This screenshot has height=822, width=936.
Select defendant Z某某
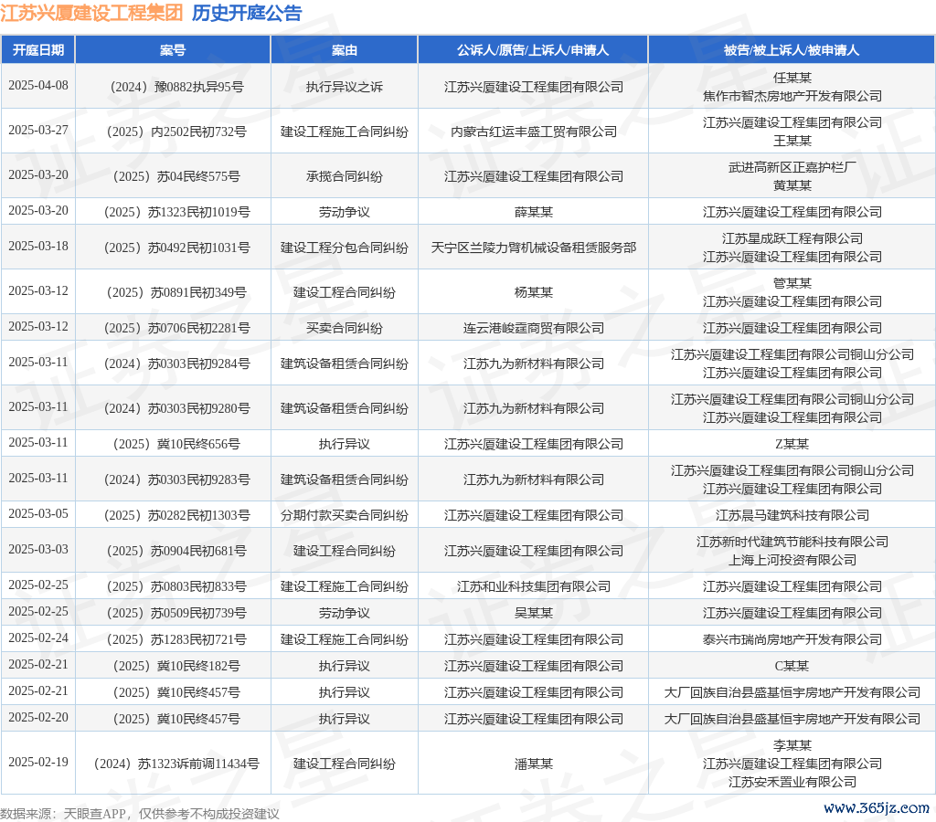tap(792, 445)
